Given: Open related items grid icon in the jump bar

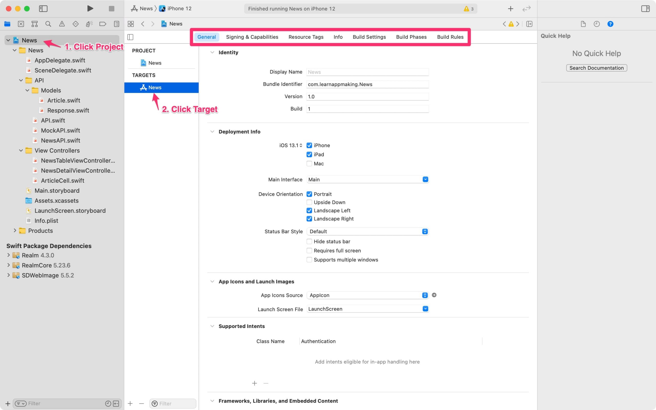Looking at the screenshot, I should pos(131,24).
